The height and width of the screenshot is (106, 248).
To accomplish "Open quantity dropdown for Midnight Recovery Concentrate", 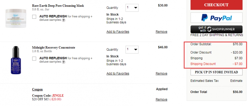I will pyautogui.click(x=132, y=49).
